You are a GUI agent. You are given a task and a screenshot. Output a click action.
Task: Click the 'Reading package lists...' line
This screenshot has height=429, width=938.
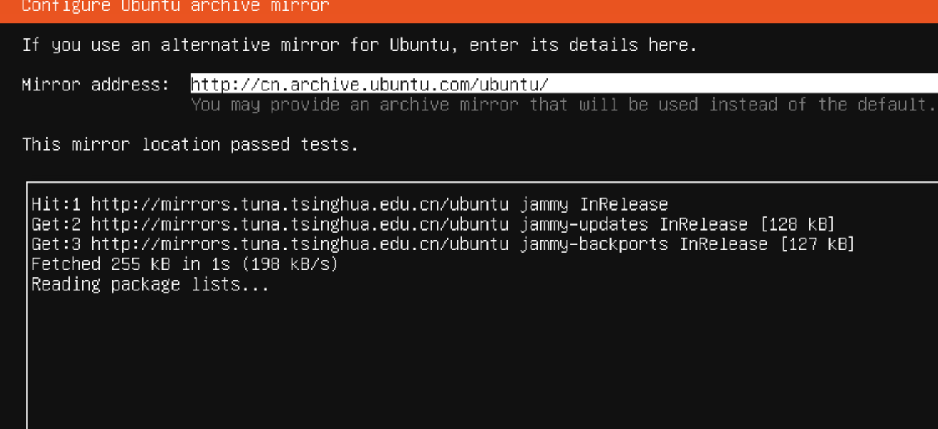click(x=151, y=285)
